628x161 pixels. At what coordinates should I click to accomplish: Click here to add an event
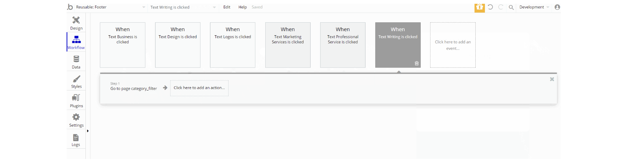tap(453, 45)
